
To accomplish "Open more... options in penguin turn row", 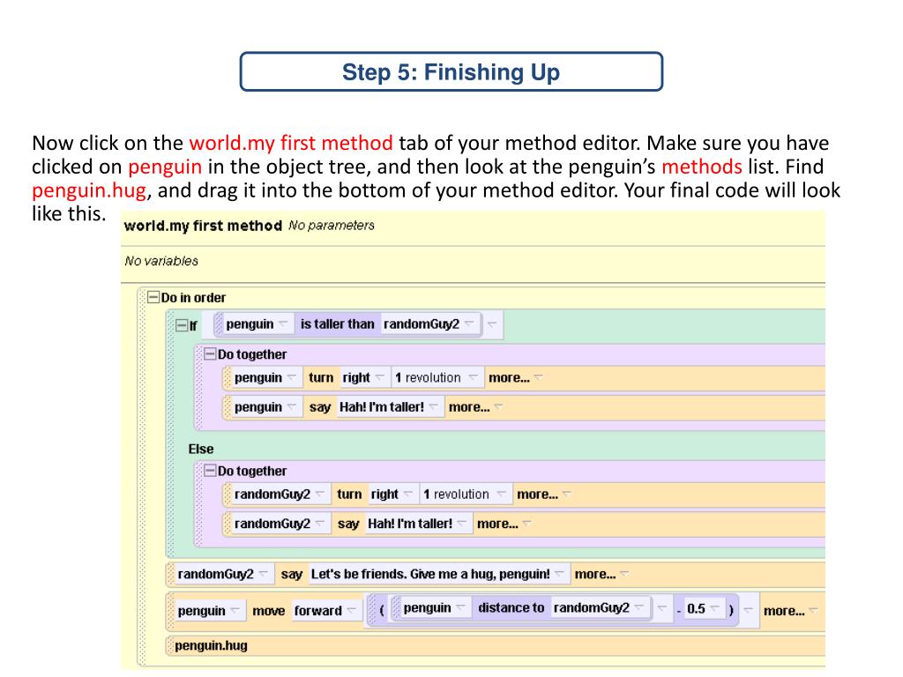I will click(515, 377).
